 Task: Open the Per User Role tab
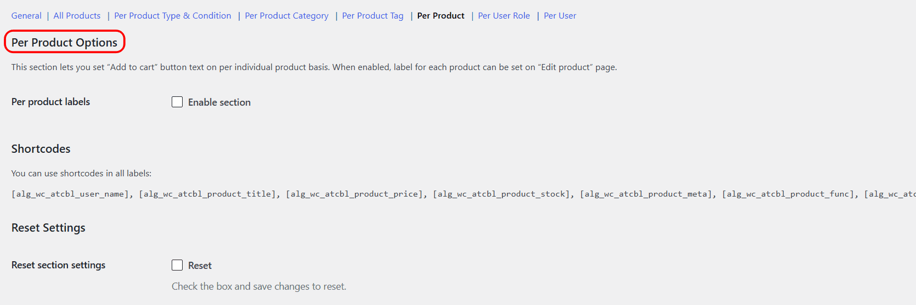coord(504,16)
